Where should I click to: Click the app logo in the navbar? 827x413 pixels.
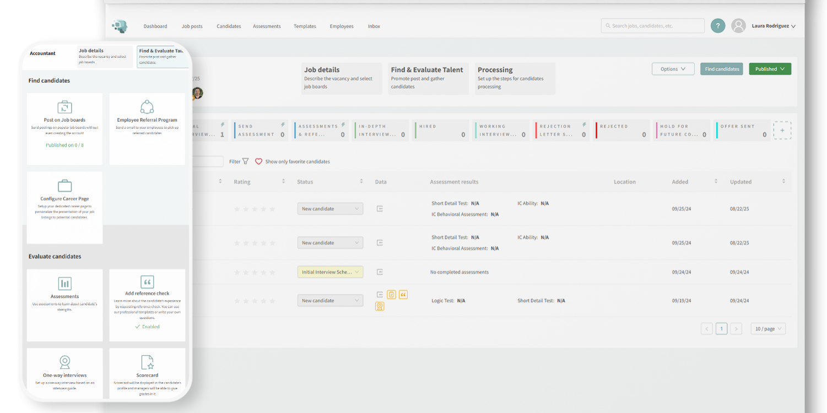pyautogui.click(x=120, y=26)
